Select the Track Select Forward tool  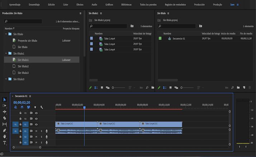[x=5, y=106]
